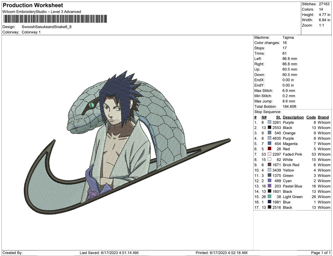Select the Green swatch in row 11
This screenshot has height=256, width=333.
pos(269,175)
